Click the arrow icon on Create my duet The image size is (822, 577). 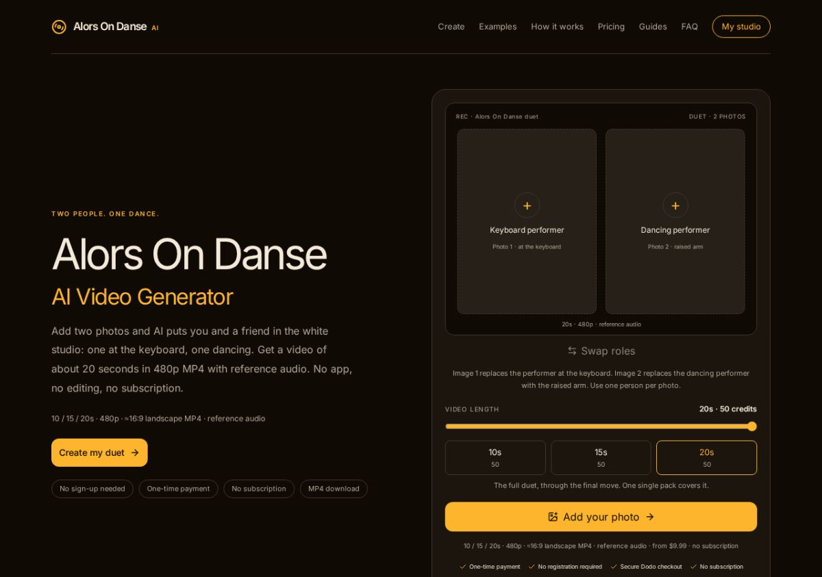135,452
